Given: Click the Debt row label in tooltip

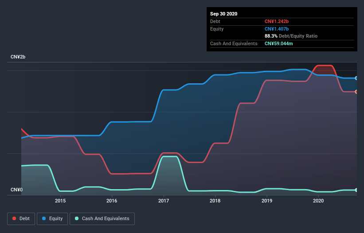Looking at the screenshot, I should (215, 21).
